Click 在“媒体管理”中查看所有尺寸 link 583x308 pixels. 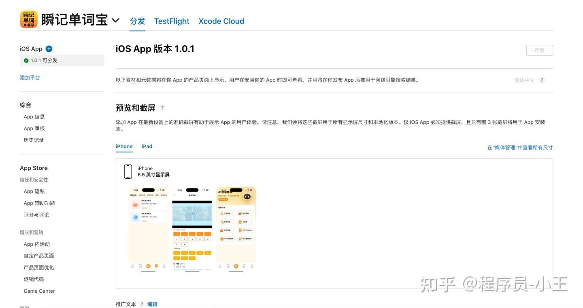(520, 148)
